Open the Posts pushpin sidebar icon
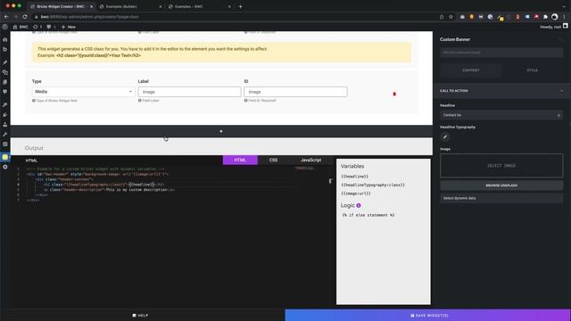571x321 pixels. pyautogui.click(x=5, y=62)
